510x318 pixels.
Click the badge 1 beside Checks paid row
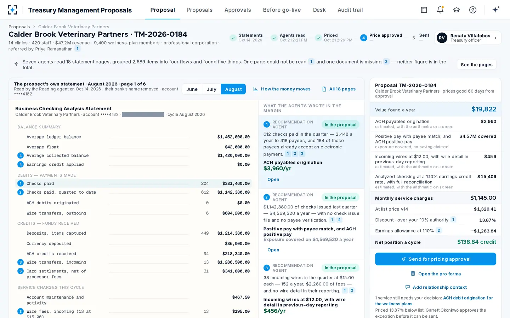click(21, 183)
